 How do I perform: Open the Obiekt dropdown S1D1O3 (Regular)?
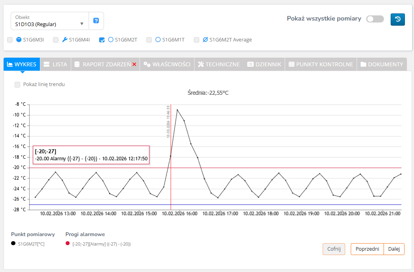[x=49, y=21]
